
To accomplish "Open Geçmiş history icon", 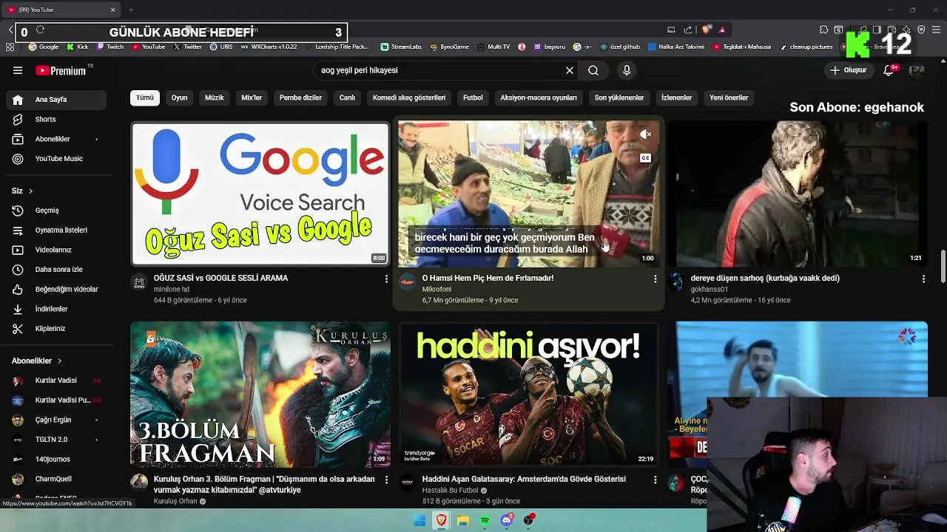I will [18, 211].
